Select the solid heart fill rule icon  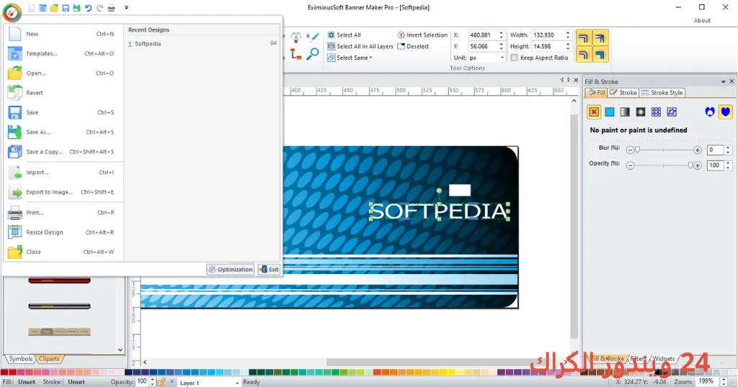coord(725,111)
